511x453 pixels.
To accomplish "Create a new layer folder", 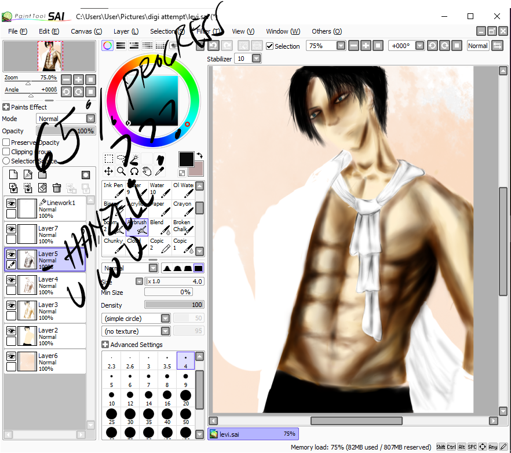I will click(42, 175).
